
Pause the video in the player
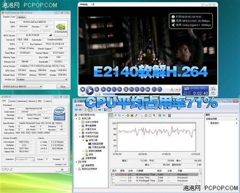[97, 89]
